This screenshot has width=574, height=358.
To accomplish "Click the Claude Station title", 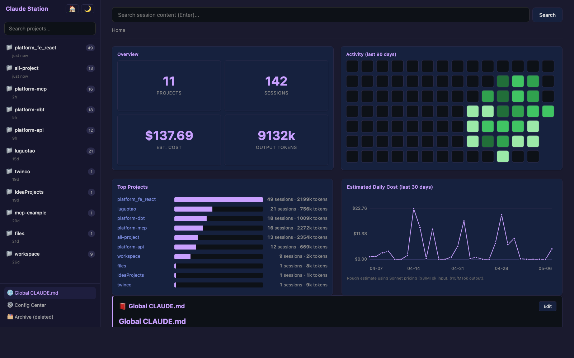I will click(x=27, y=9).
